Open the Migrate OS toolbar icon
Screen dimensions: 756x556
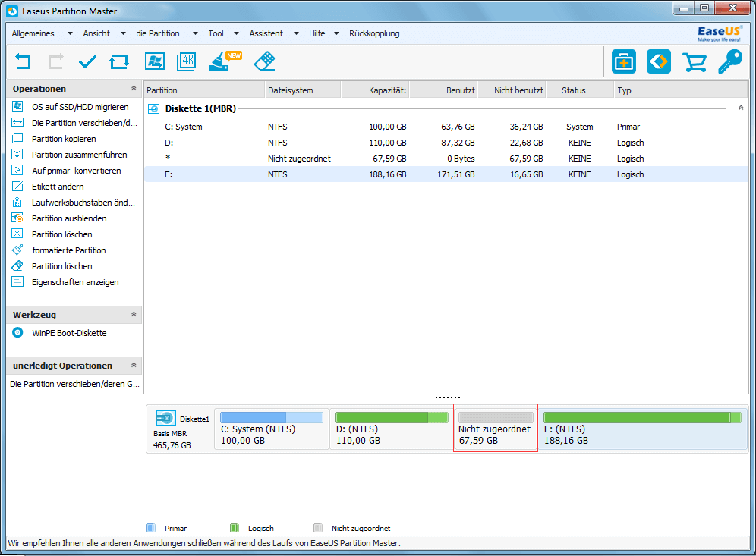pyautogui.click(x=154, y=61)
